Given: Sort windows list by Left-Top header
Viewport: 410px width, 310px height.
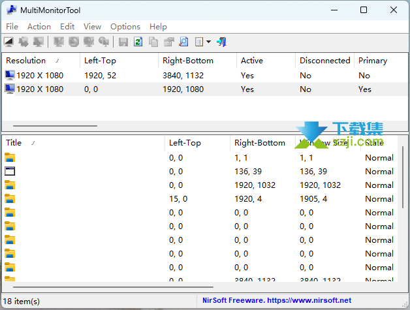Looking at the screenshot, I should (197, 143).
